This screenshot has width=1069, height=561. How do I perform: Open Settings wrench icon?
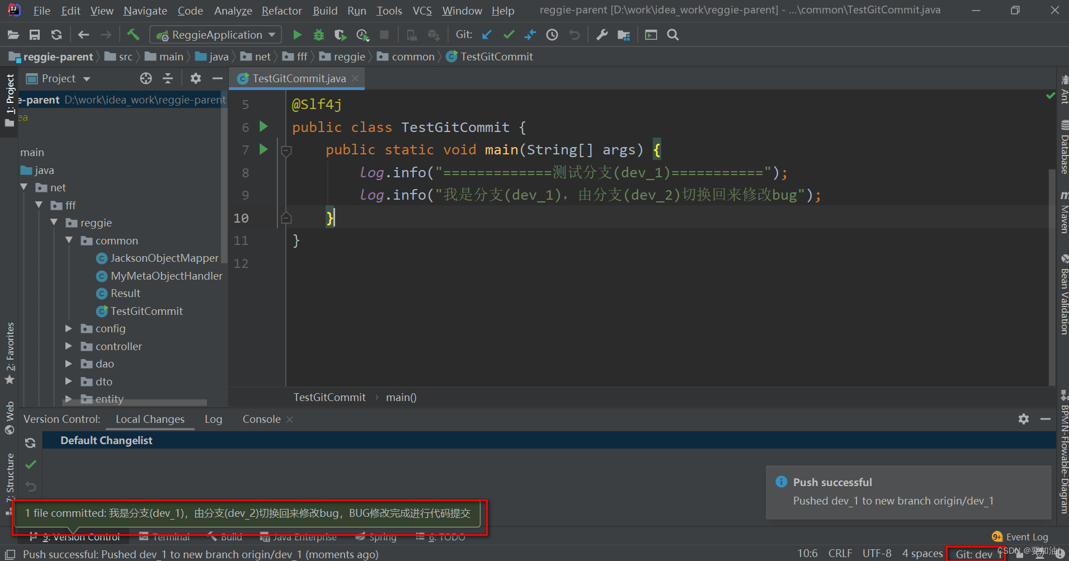click(x=602, y=35)
